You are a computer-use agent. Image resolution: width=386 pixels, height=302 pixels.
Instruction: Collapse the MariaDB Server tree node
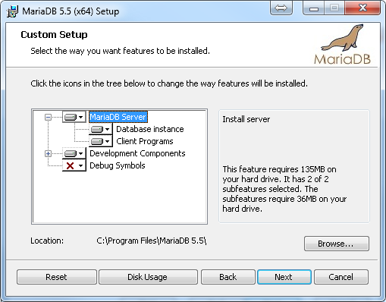48,117
